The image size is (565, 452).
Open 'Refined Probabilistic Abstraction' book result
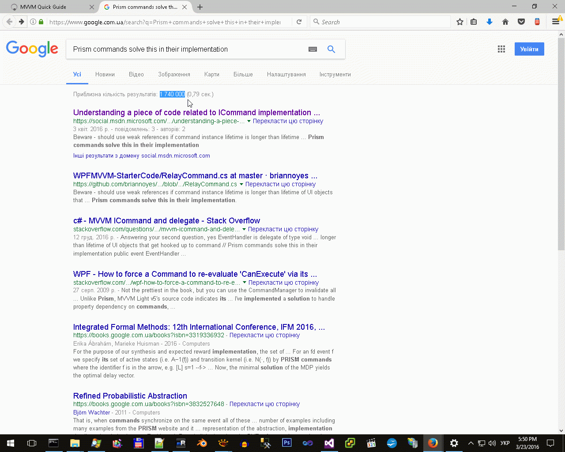click(130, 396)
